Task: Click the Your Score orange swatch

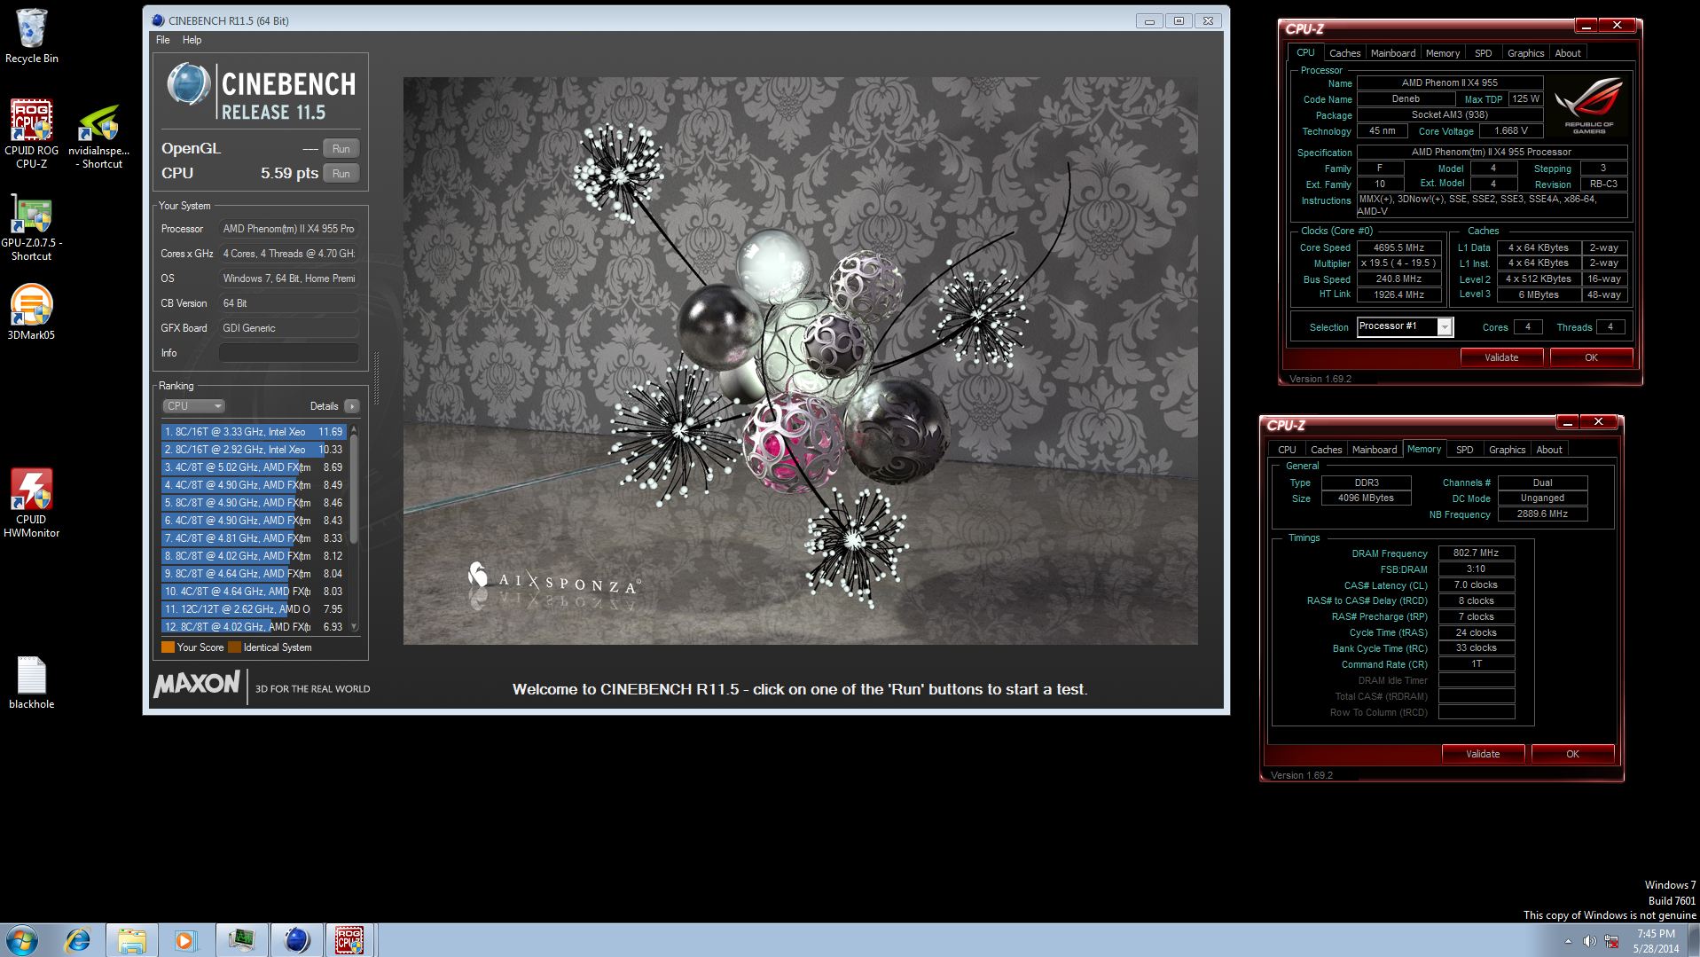Action: pos(168,647)
